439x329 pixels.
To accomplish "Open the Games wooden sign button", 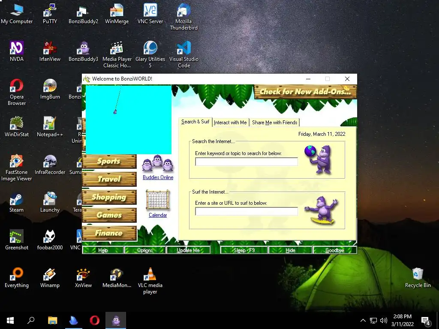I will click(x=109, y=215).
